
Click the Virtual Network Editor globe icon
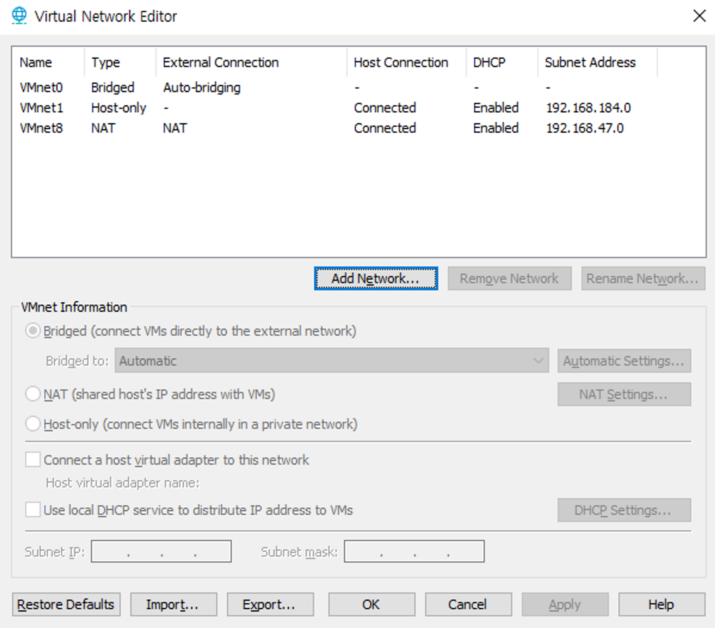(x=19, y=16)
